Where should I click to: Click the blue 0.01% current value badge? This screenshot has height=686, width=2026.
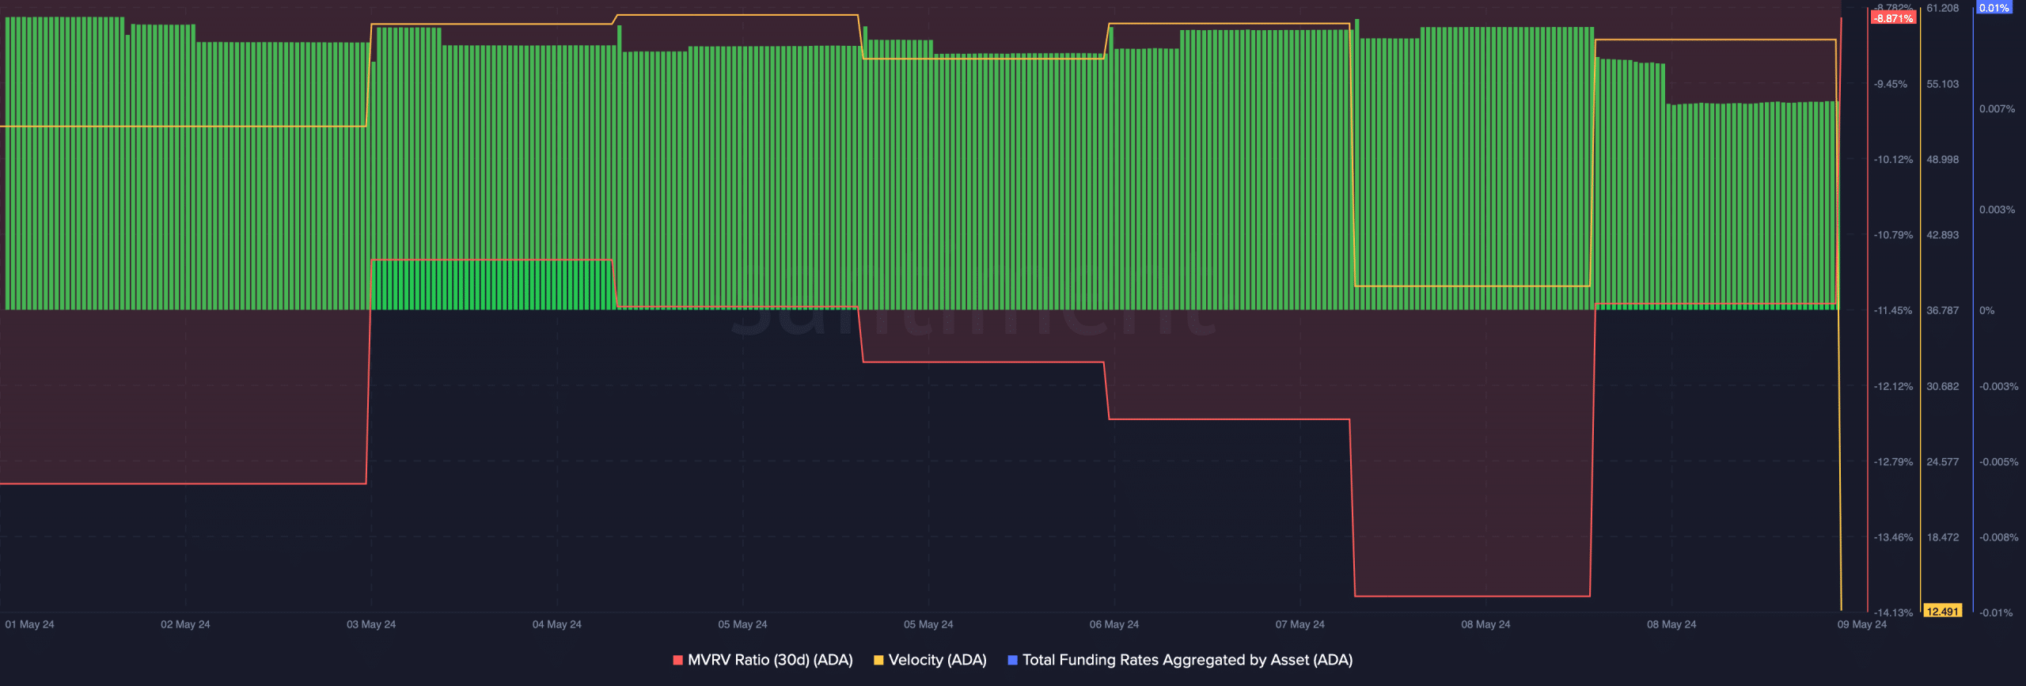pyautogui.click(x=1994, y=8)
